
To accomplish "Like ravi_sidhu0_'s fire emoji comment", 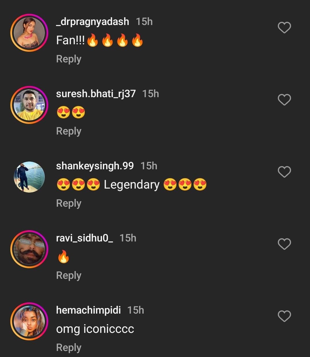I will pos(284,244).
